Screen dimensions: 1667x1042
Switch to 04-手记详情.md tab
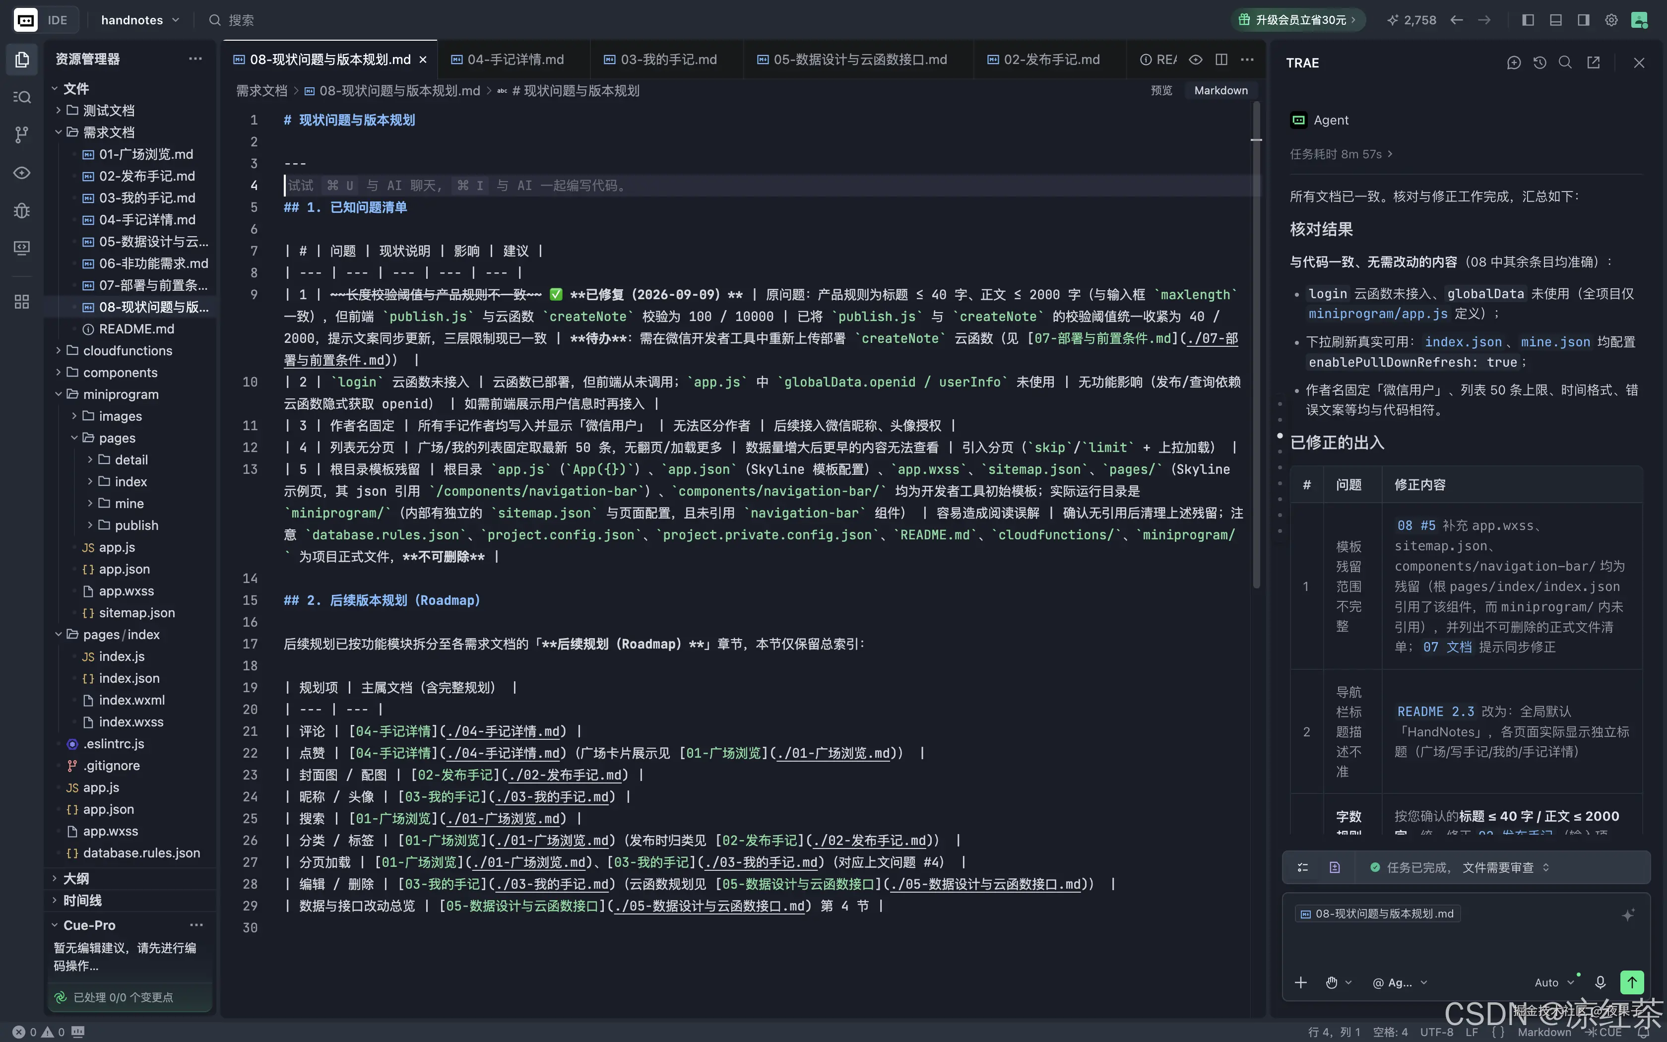[514, 60]
